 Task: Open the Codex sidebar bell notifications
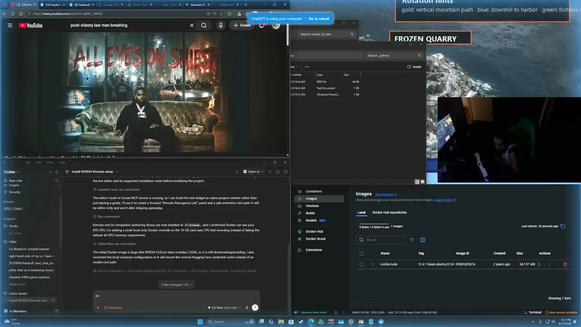(x=57, y=172)
